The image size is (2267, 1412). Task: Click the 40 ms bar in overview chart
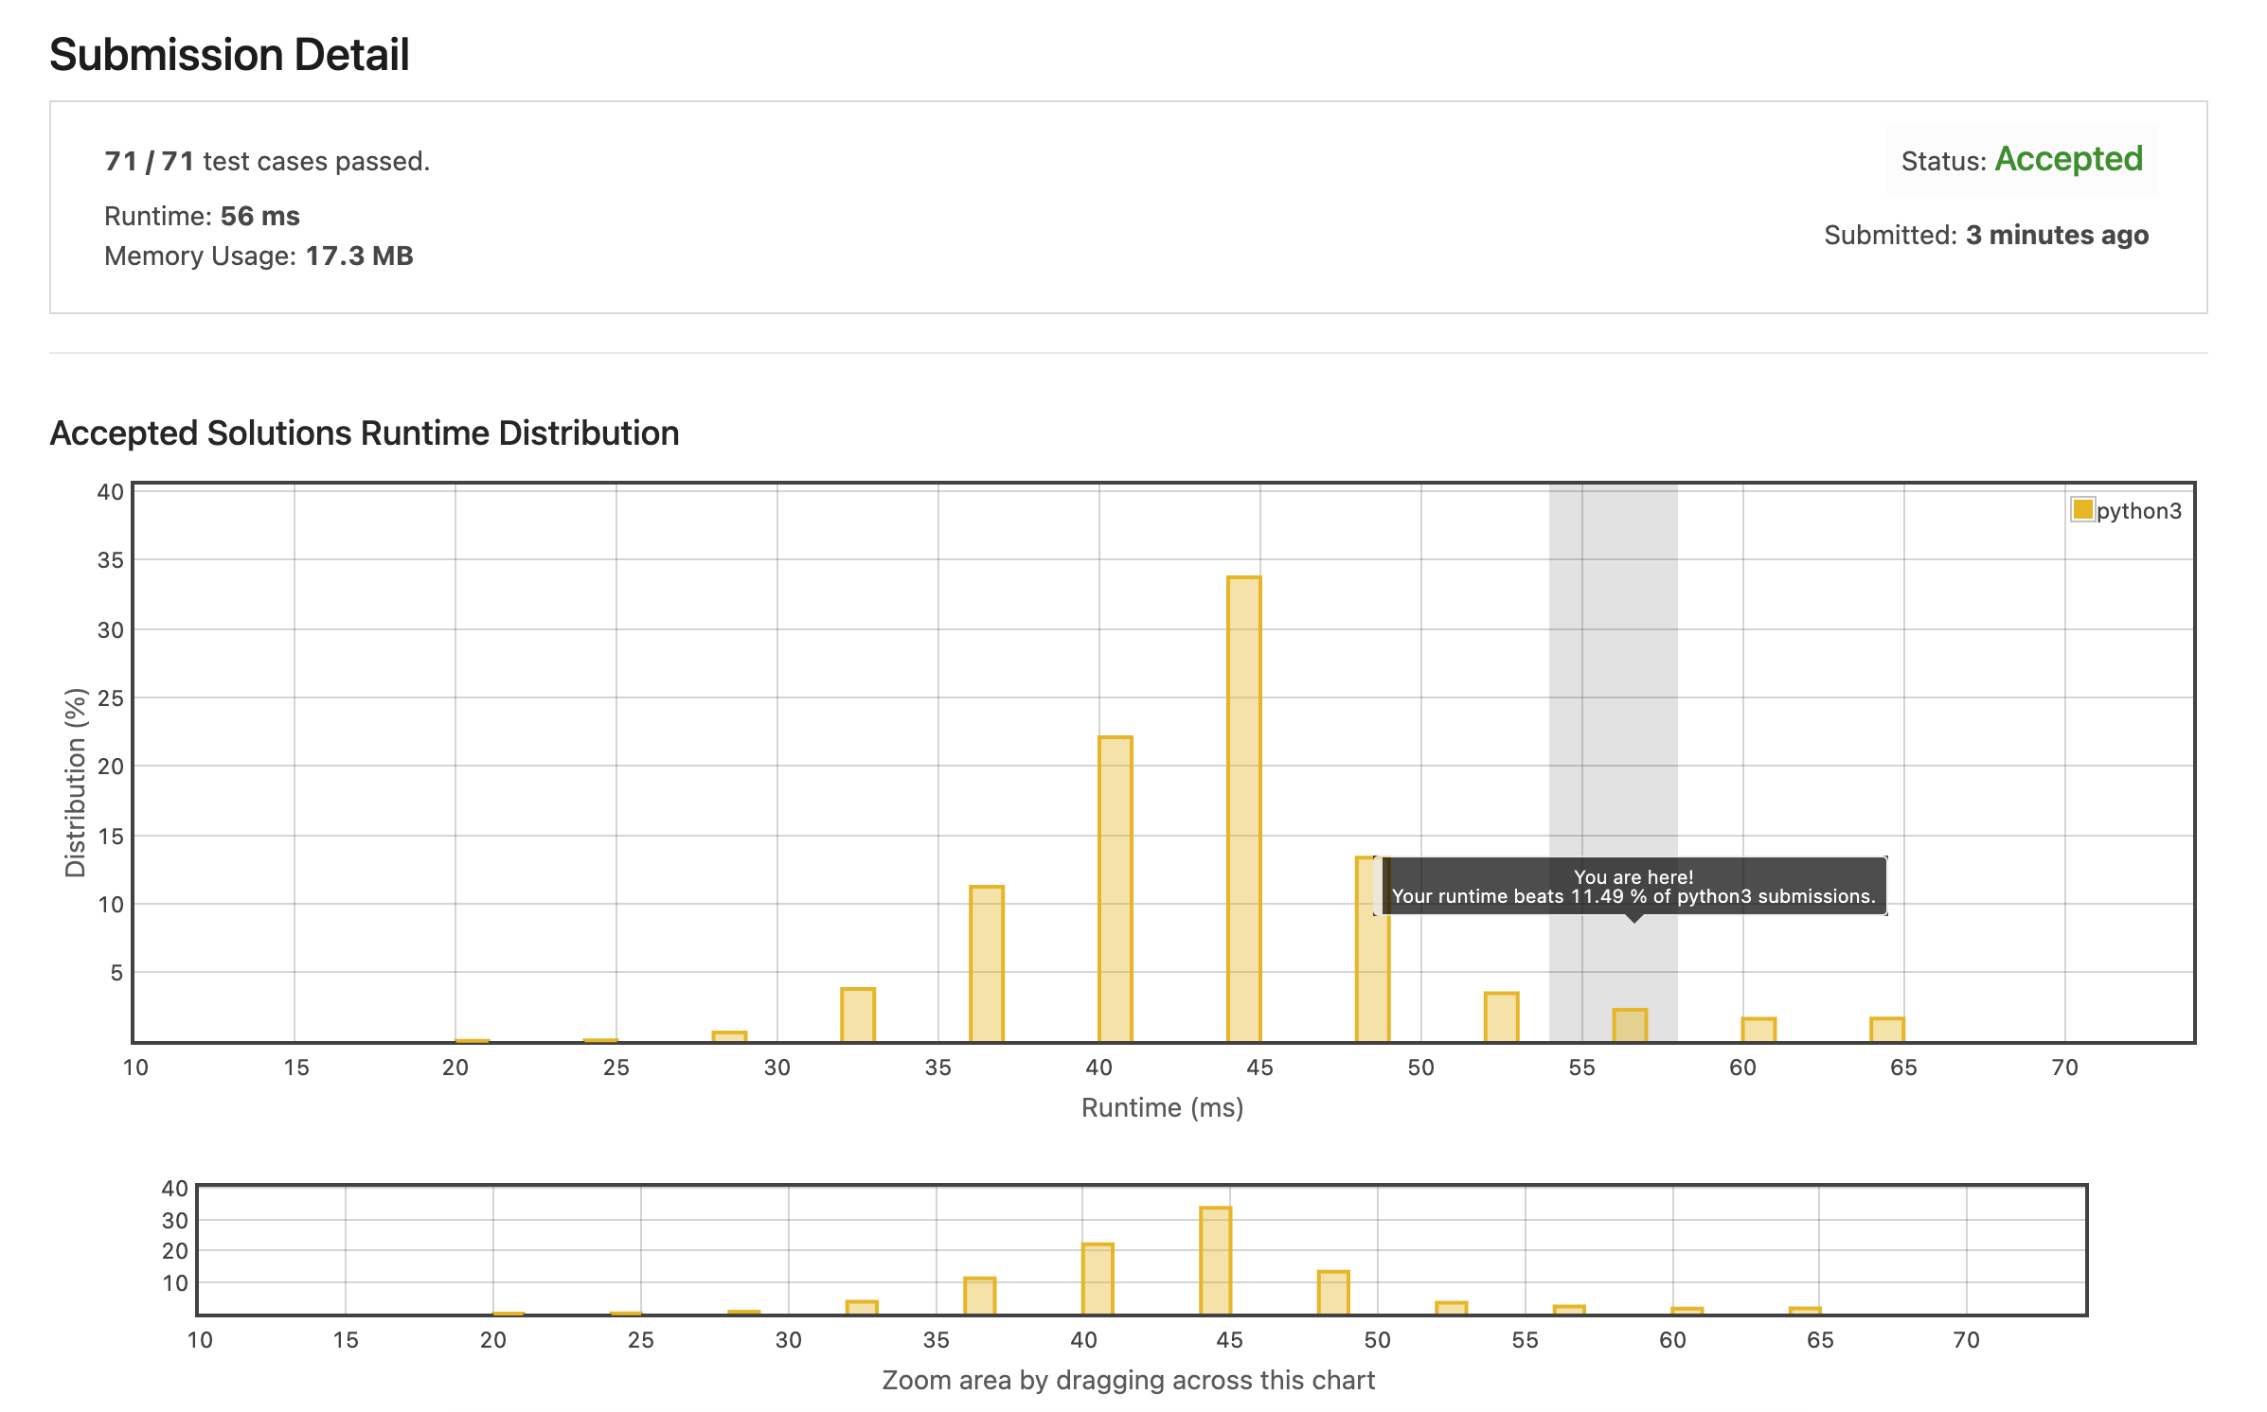pyautogui.click(x=1098, y=1279)
